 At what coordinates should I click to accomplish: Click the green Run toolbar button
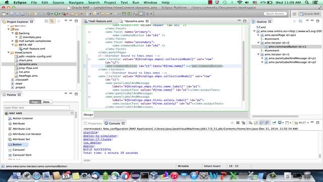tap(56, 14)
